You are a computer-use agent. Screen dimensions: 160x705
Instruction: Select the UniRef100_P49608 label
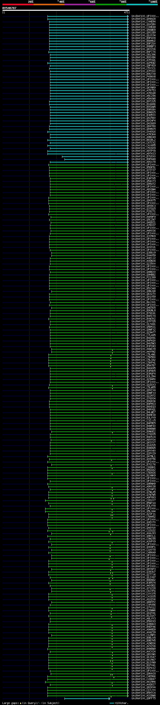[143, 77]
